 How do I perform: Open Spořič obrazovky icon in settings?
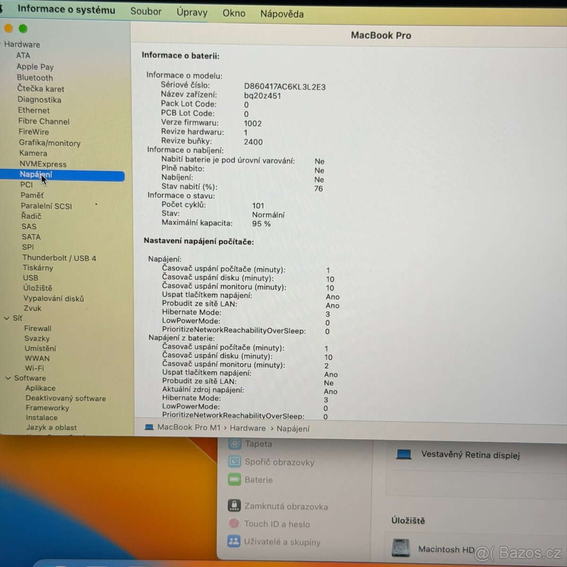(234, 461)
